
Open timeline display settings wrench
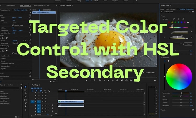coord(49,91)
